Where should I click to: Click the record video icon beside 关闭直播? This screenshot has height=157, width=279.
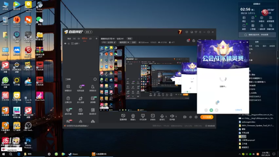[185, 117]
